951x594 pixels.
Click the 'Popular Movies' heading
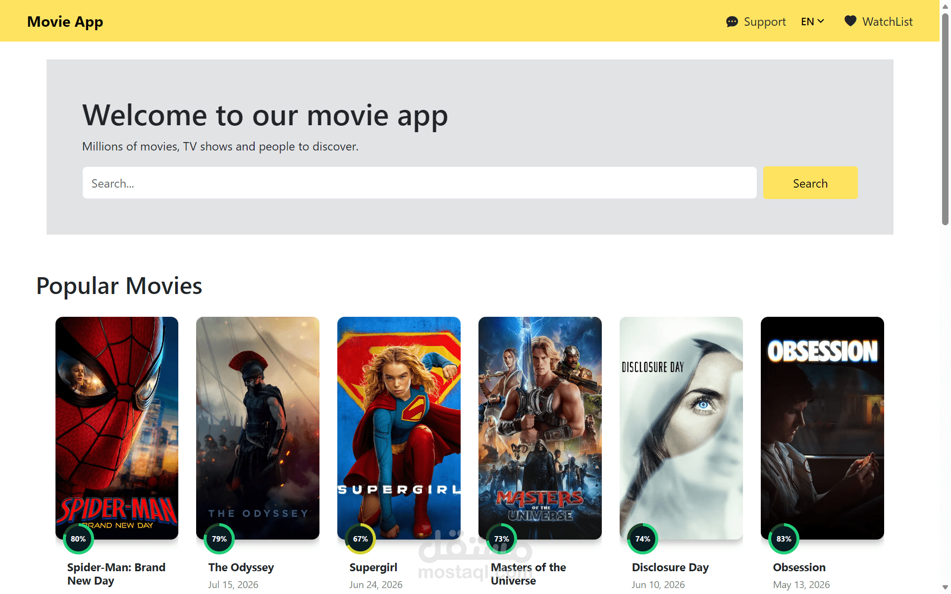pyautogui.click(x=119, y=286)
